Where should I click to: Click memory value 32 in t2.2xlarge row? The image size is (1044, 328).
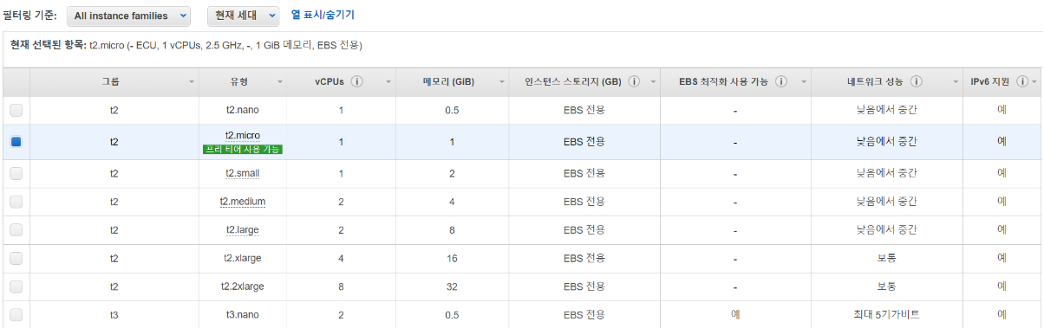(452, 286)
